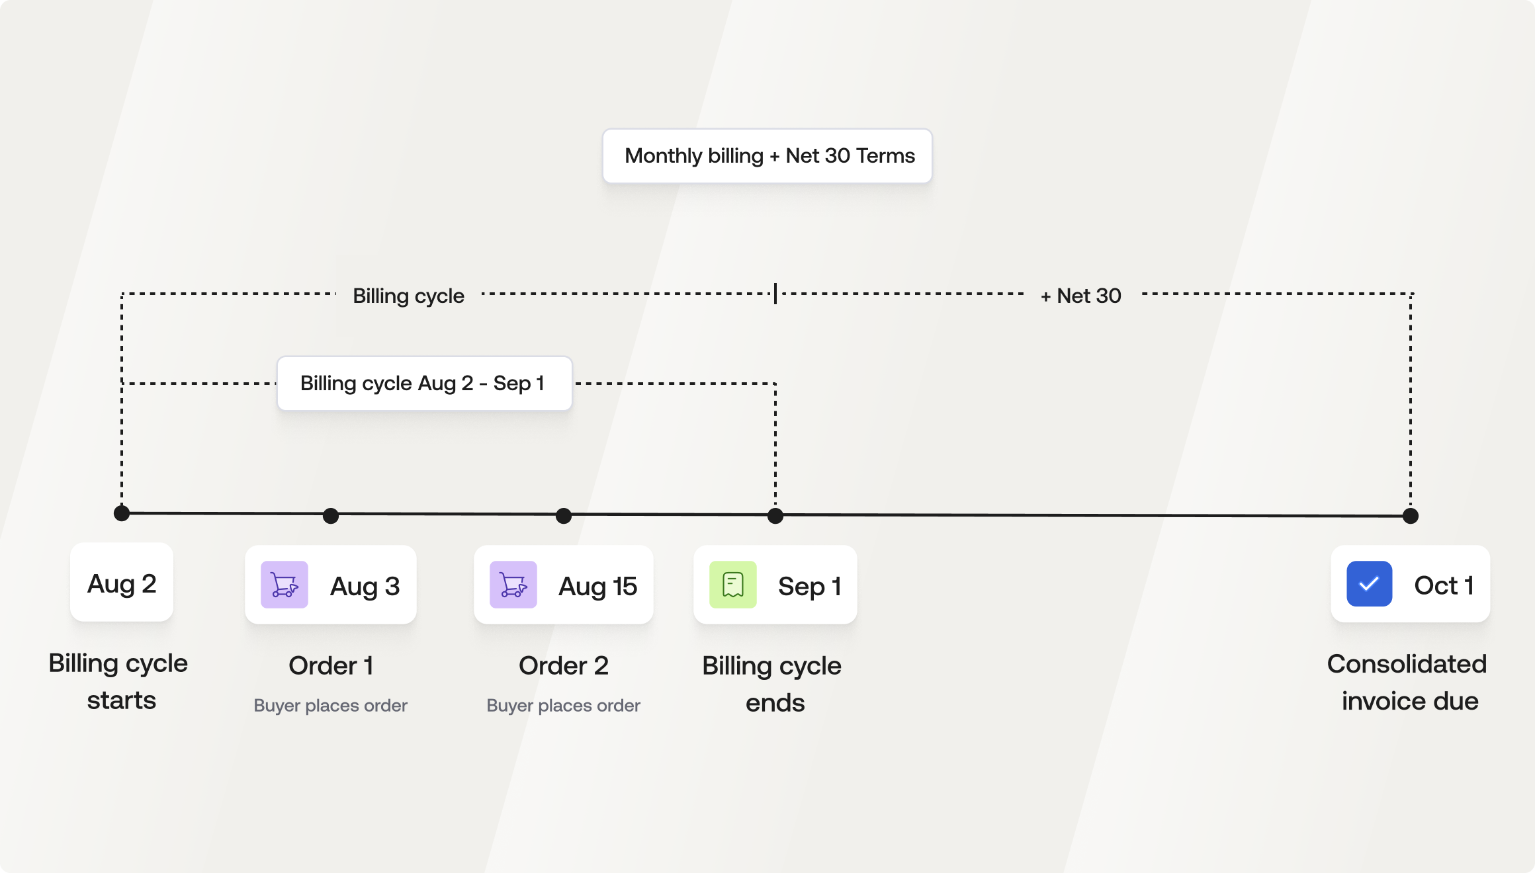Image resolution: width=1535 pixels, height=873 pixels.
Task: Click the timeline dot where billing cycle ends
Action: click(775, 516)
